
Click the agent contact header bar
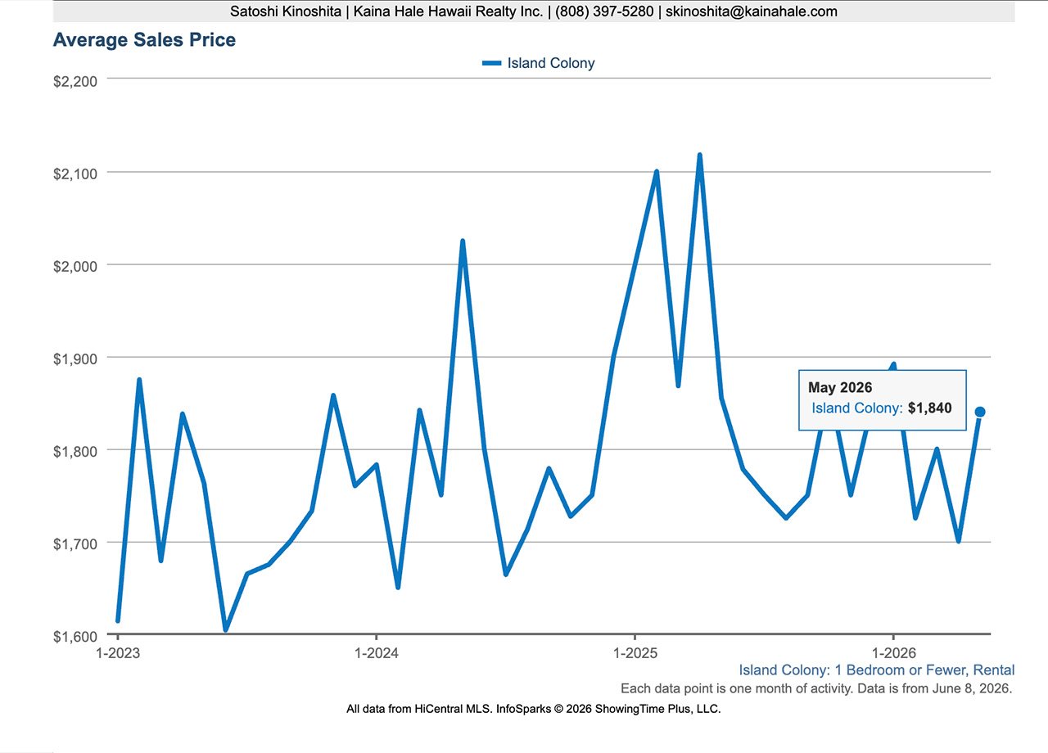(534, 11)
